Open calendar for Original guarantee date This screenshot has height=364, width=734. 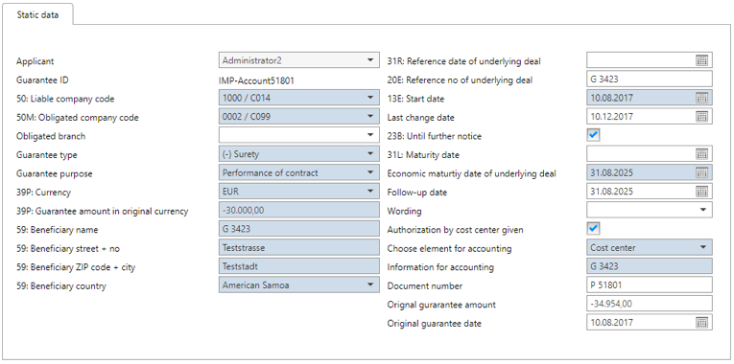click(701, 322)
